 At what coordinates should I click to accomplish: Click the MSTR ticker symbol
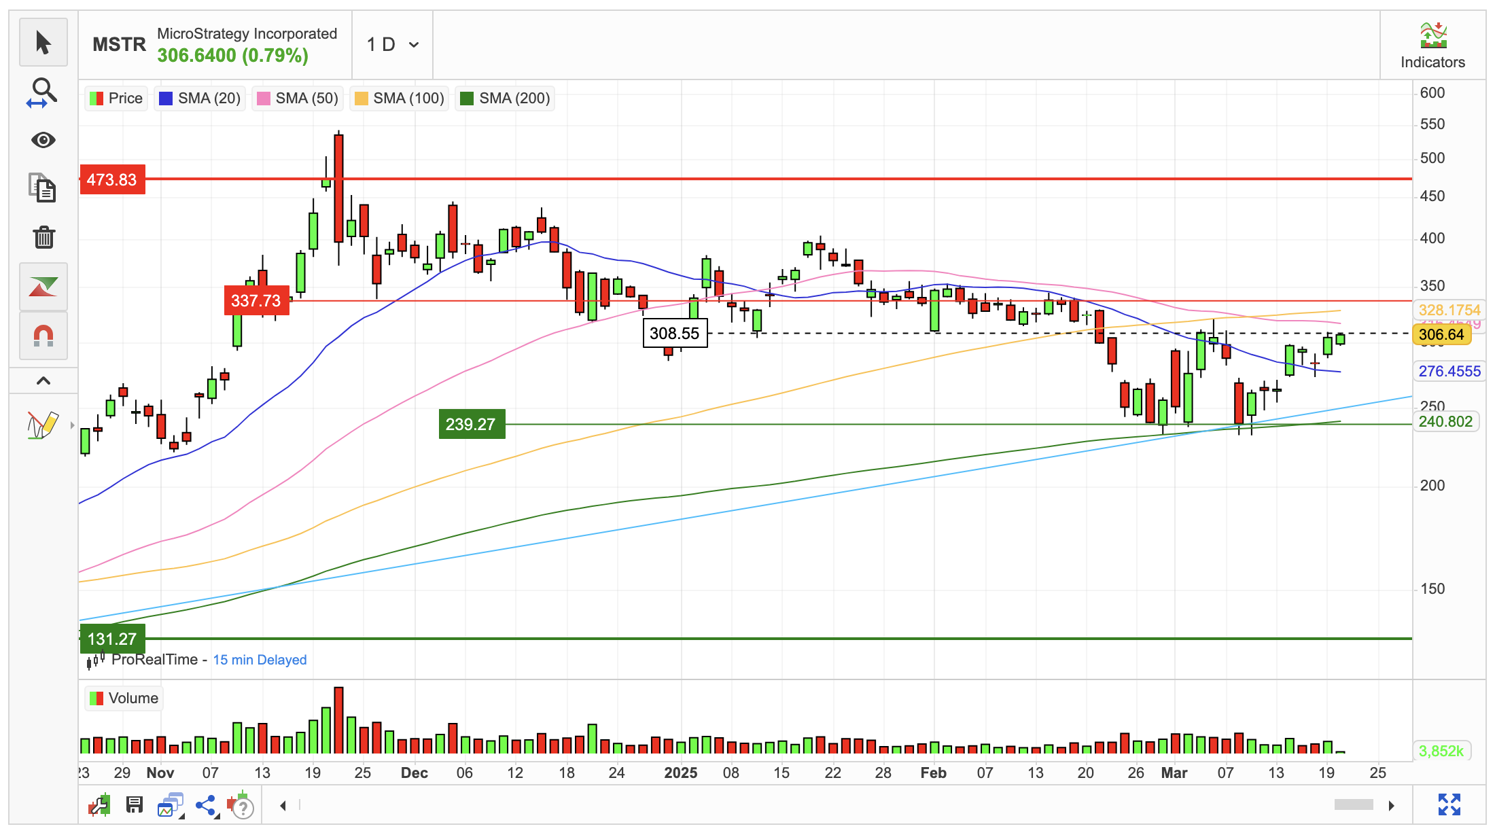pyautogui.click(x=119, y=45)
